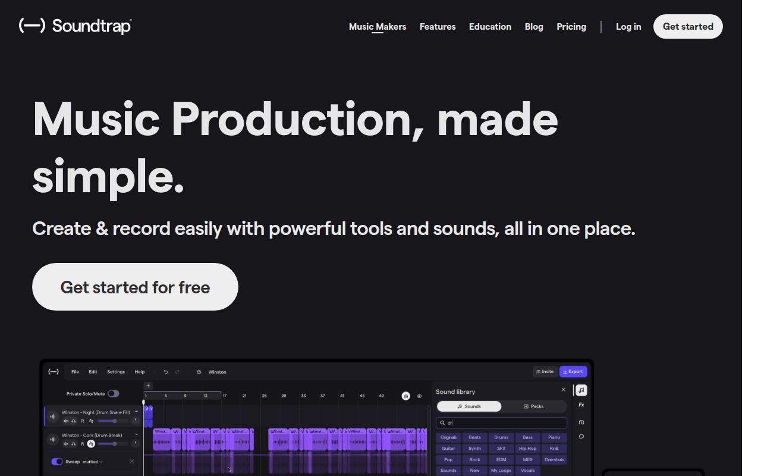
Task: Close the Sound library panel
Action: pyautogui.click(x=564, y=390)
